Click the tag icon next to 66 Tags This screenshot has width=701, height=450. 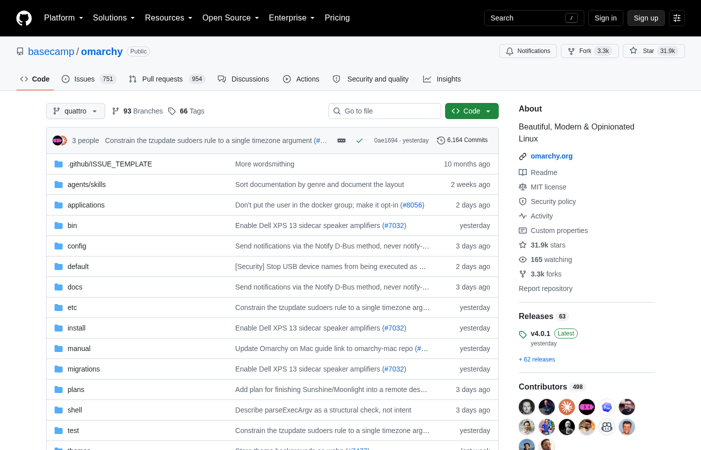172,111
